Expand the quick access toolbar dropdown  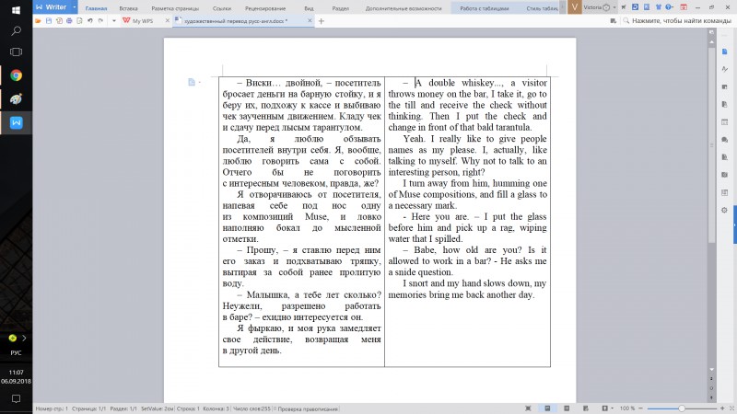113,20
